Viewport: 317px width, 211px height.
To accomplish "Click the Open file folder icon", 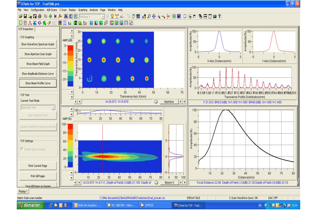I will 20,16.
